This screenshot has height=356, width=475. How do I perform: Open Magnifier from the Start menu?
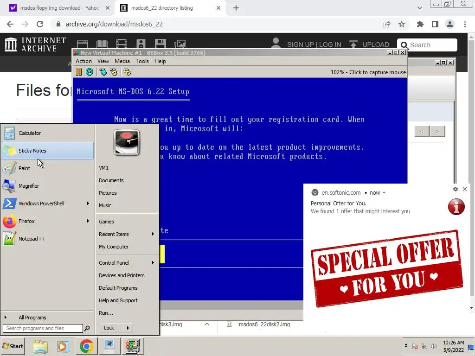tap(48, 185)
